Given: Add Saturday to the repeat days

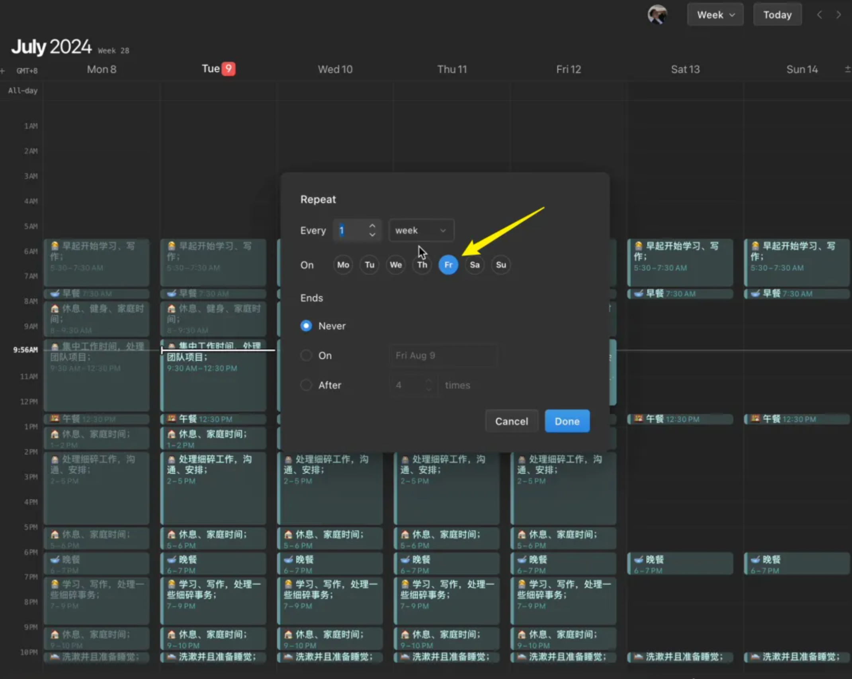Looking at the screenshot, I should 474,265.
